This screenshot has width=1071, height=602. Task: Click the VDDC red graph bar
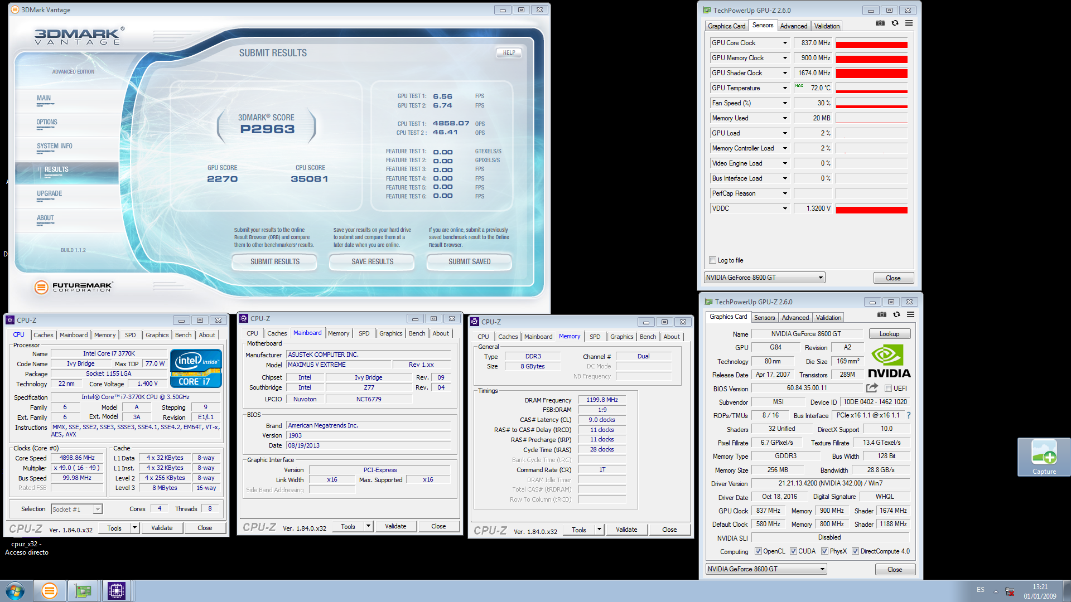point(871,210)
